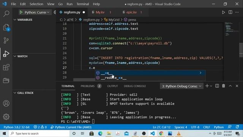Change line endings via CRLF

click(x=207, y=127)
